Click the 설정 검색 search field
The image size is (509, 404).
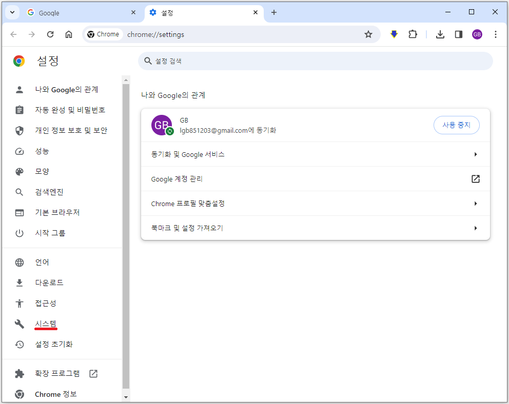(315, 61)
